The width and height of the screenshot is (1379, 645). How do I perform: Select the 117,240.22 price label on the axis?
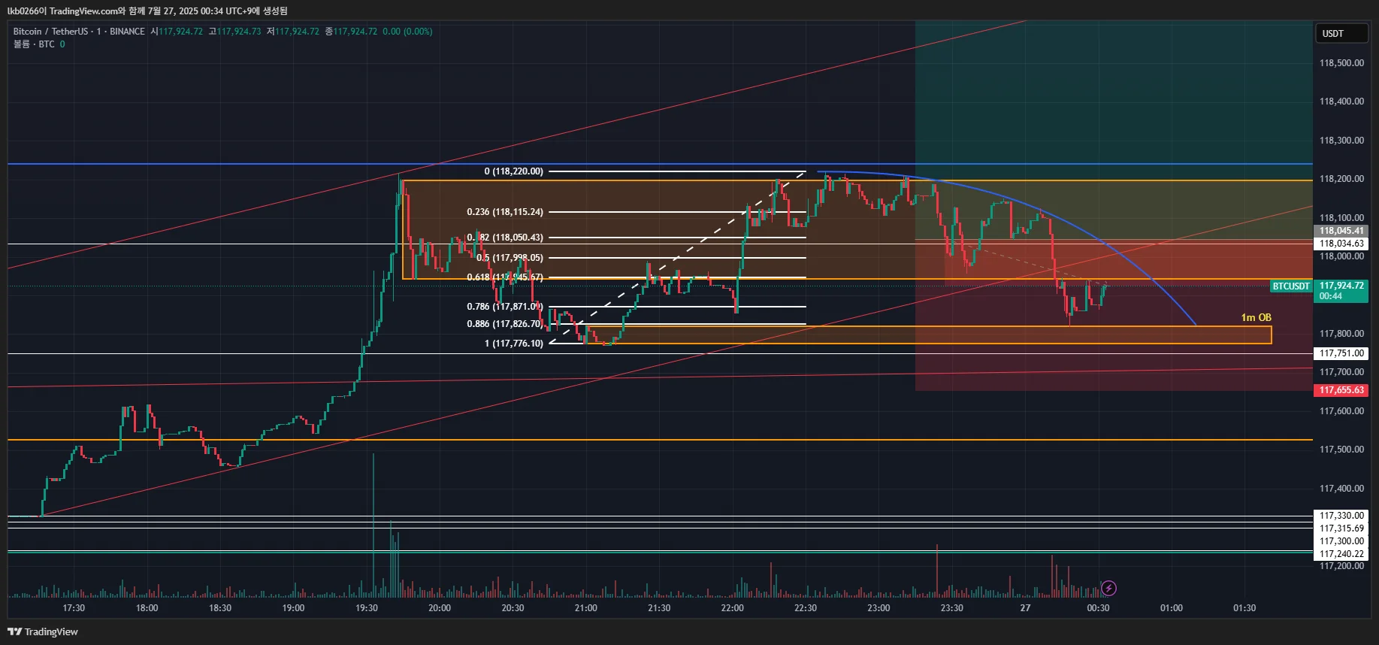point(1341,554)
